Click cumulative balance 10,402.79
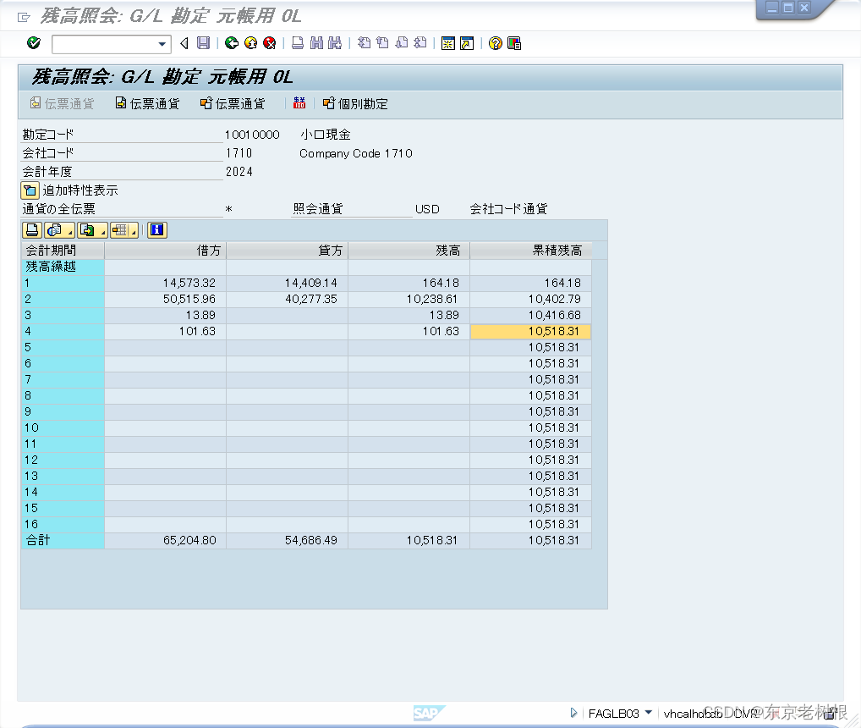861x728 pixels. [x=554, y=299]
